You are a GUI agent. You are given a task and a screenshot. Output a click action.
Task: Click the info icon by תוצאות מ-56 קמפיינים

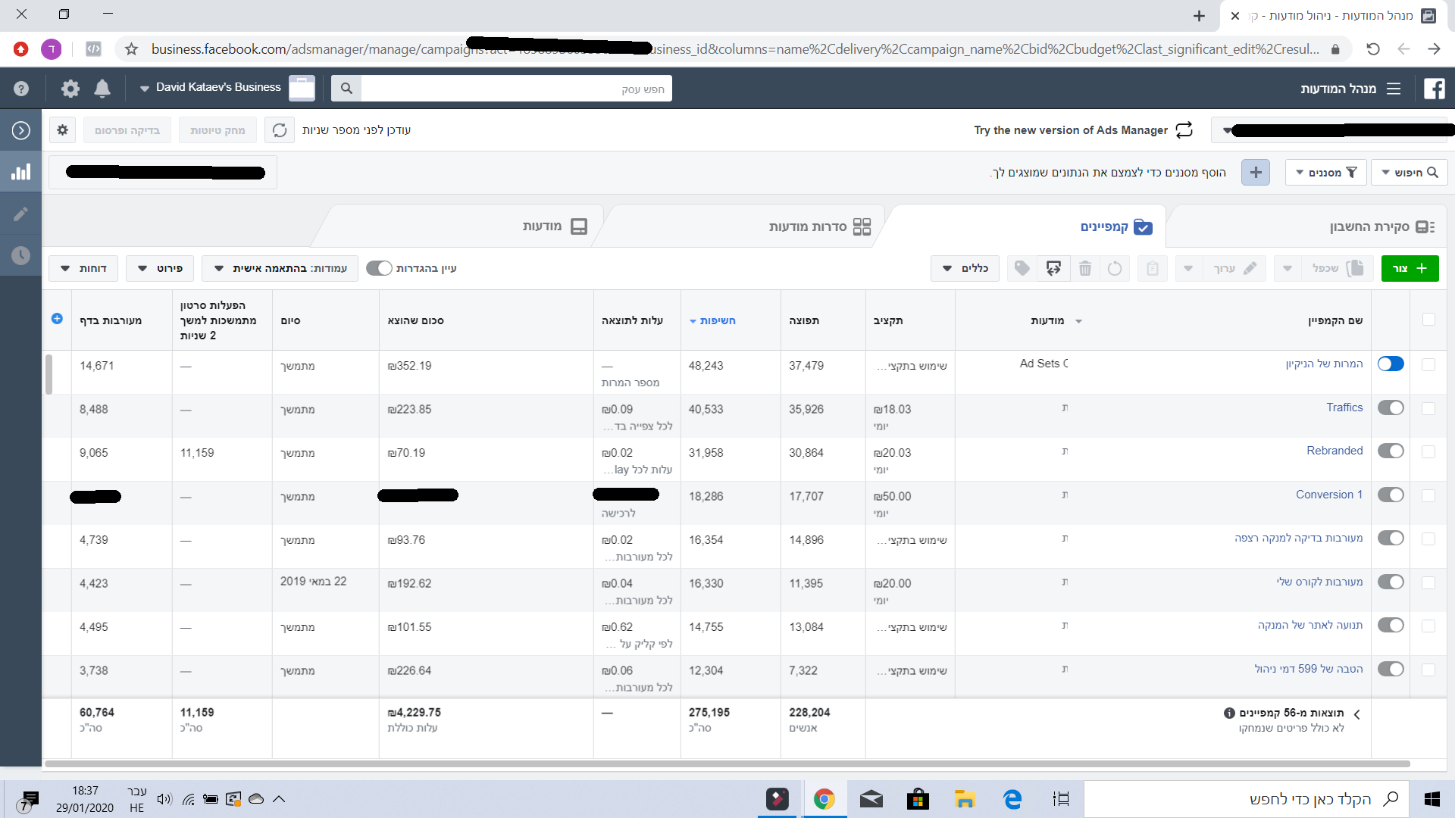point(1229,713)
